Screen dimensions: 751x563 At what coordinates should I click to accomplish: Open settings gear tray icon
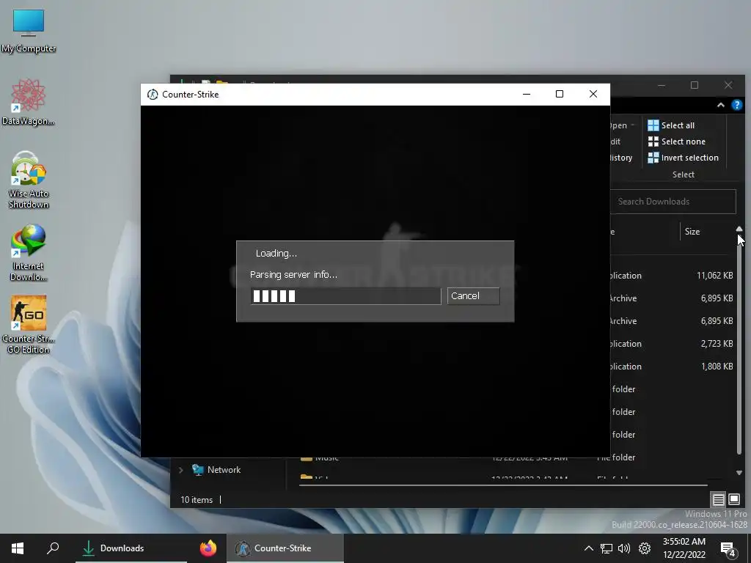(x=645, y=548)
